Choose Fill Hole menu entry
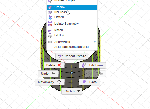Image resolution: width=150 pixels, height=109 pixels. 72,35
